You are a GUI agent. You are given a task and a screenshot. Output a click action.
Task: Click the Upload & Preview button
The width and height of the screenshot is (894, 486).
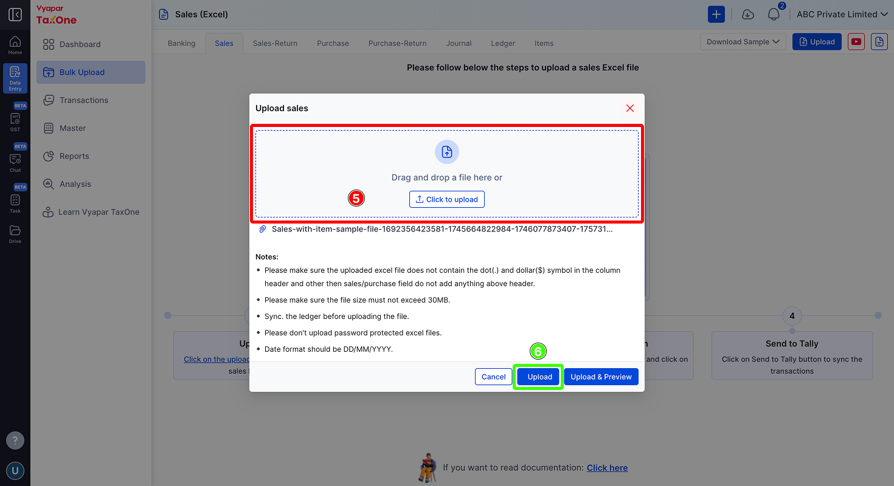[601, 377]
